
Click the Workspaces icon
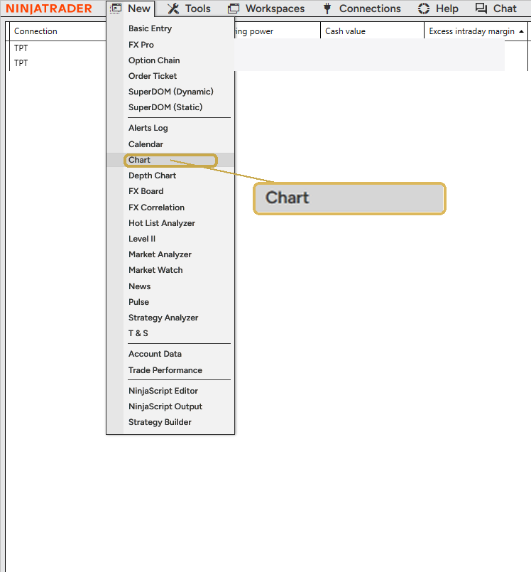(x=234, y=9)
